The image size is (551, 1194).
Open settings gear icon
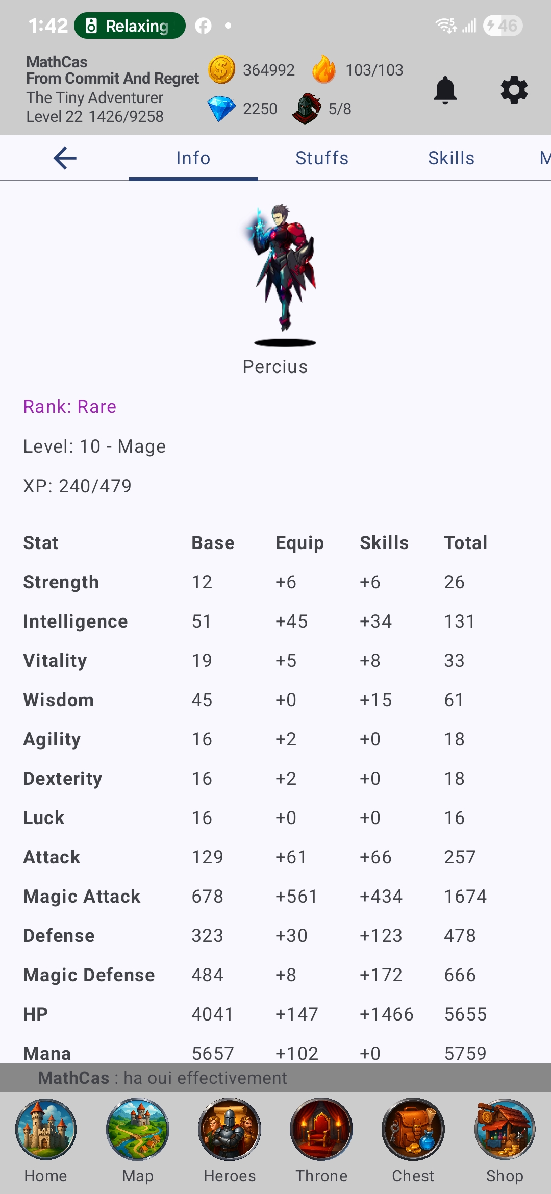coord(514,90)
